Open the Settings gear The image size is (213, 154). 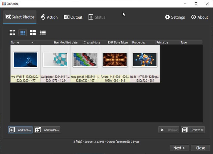click(167, 17)
